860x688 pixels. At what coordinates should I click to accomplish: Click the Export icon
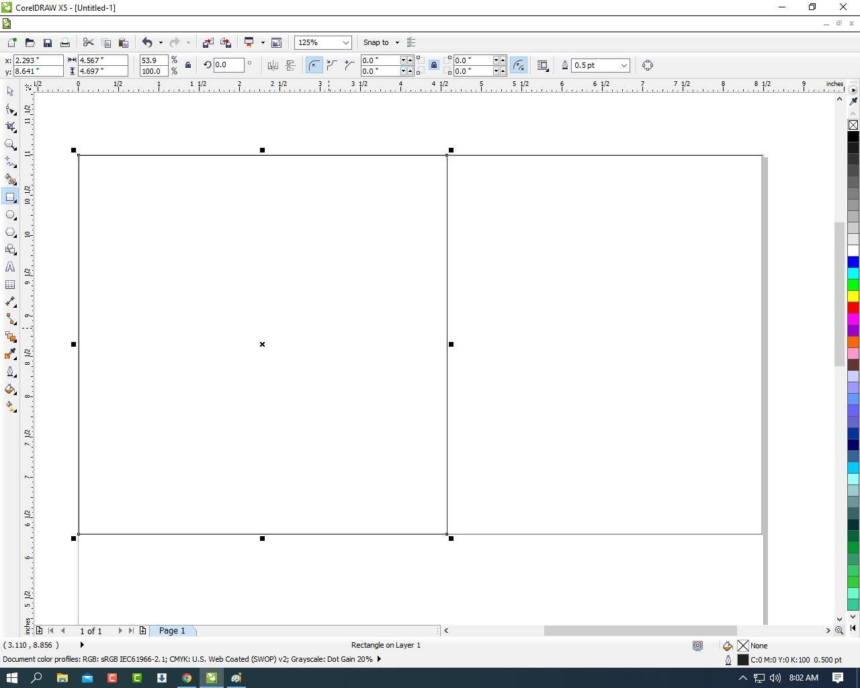pos(226,42)
